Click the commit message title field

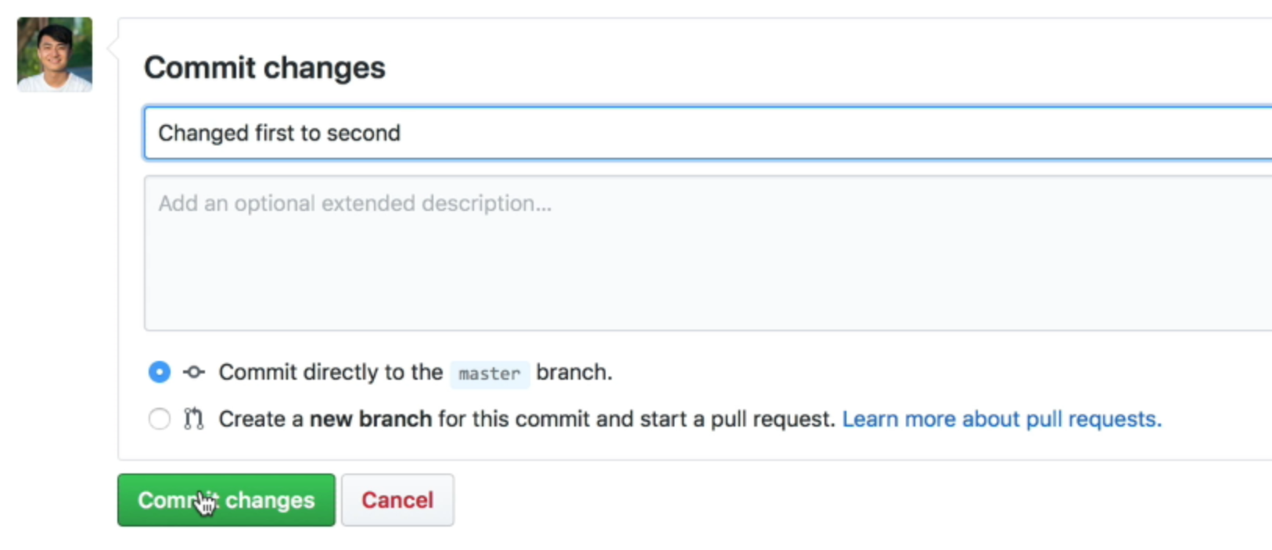548,133
